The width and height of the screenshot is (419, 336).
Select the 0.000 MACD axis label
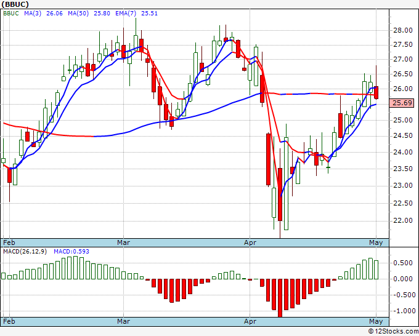point(403,279)
